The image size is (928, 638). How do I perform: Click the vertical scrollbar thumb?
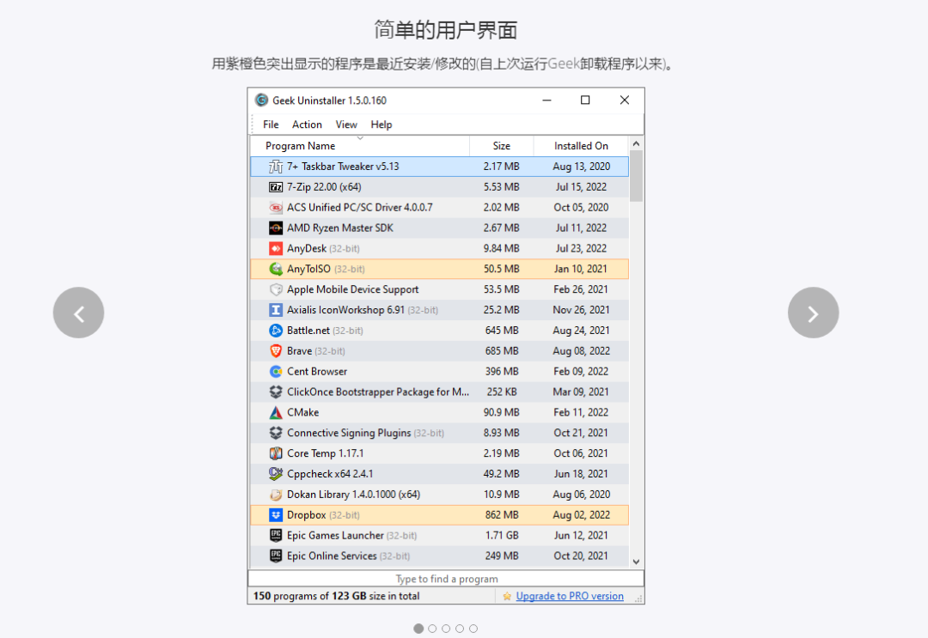point(636,176)
